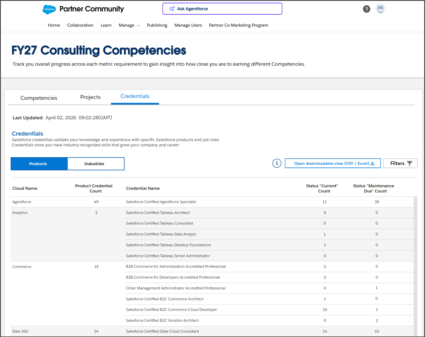Open the Home navigation item

(54, 25)
